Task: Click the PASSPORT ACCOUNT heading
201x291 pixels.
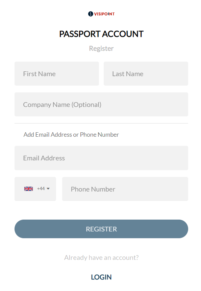Action: [x=101, y=34]
